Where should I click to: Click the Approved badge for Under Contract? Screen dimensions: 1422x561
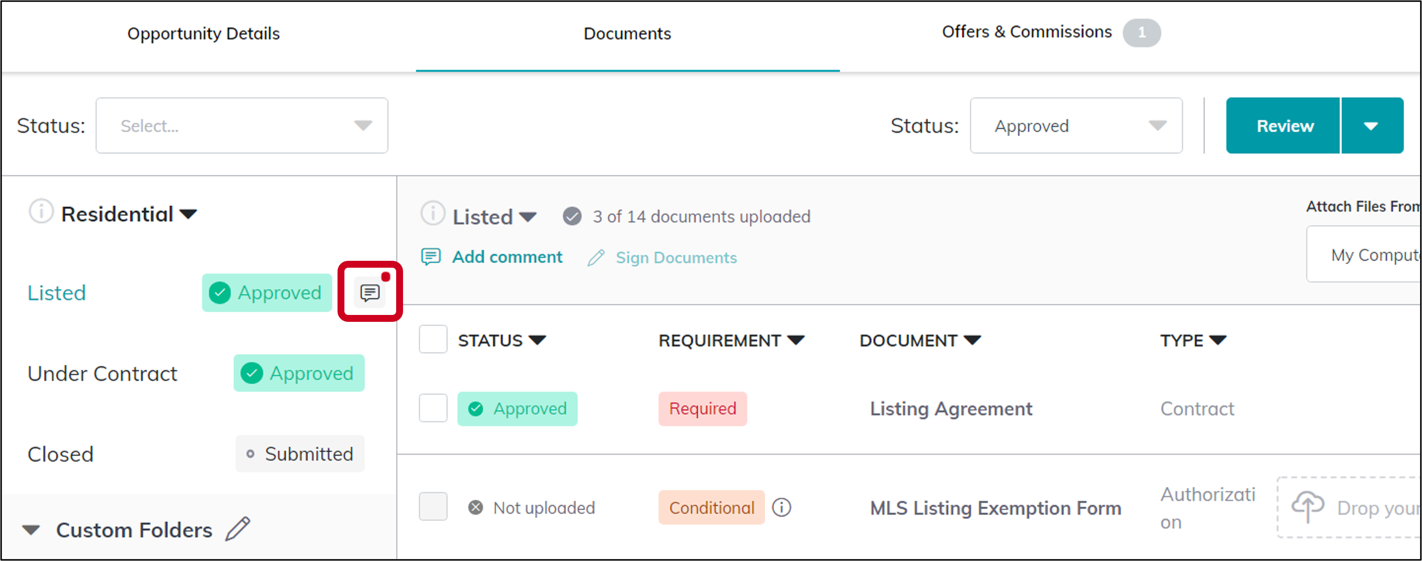click(299, 373)
